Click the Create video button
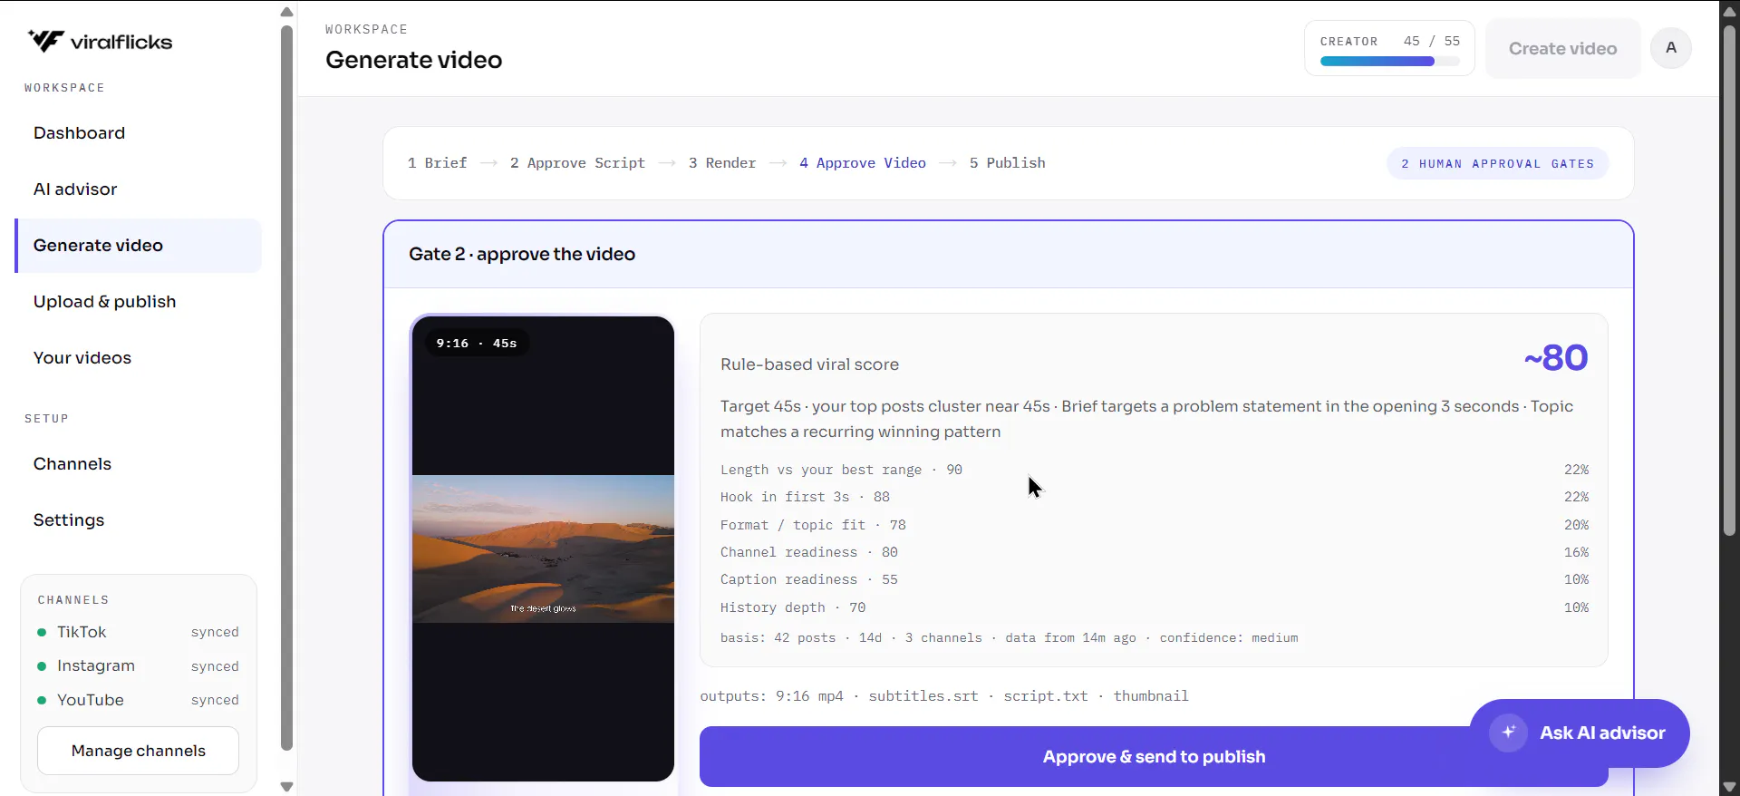The height and width of the screenshot is (796, 1740). point(1562,49)
